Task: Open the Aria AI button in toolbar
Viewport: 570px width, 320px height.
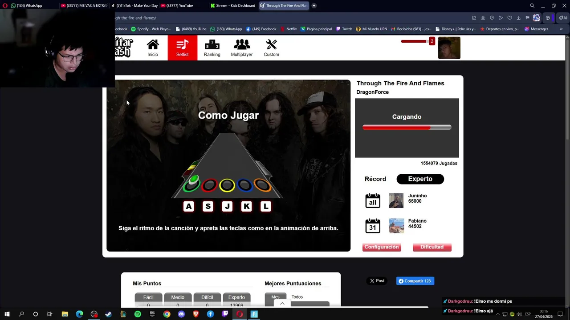Action: (x=563, y=18)
